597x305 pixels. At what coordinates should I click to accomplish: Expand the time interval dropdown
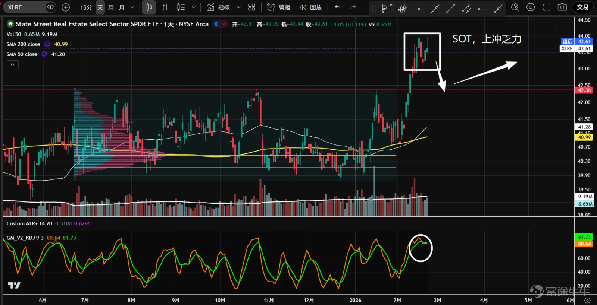click(132, 7)
